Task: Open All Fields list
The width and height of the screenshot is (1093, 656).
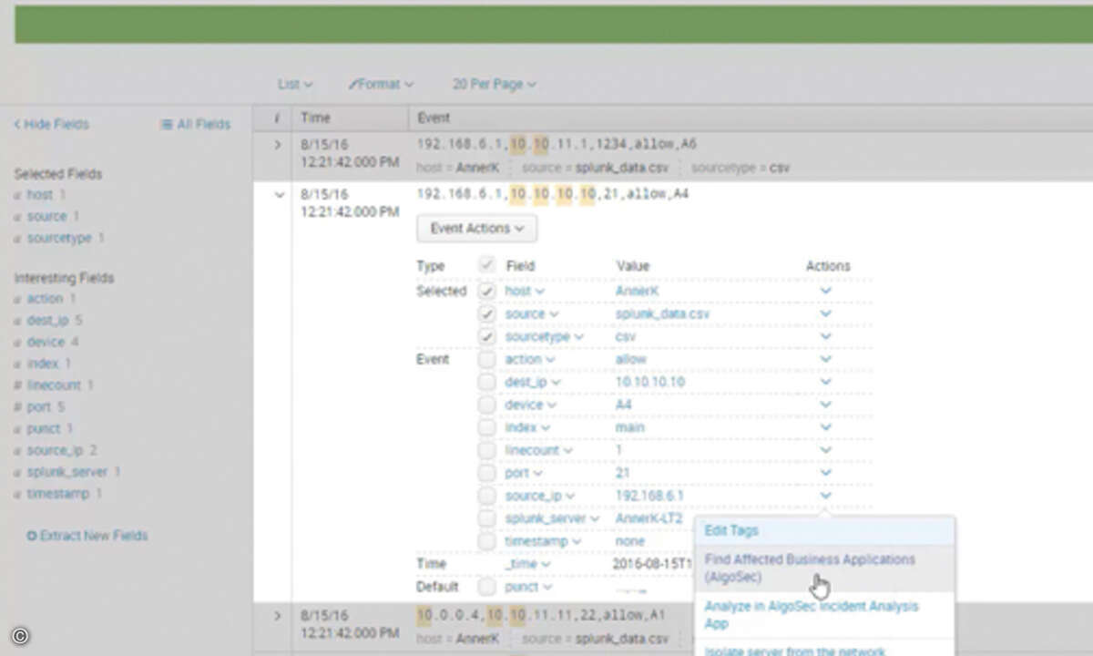Action: [x=196, y=124]
